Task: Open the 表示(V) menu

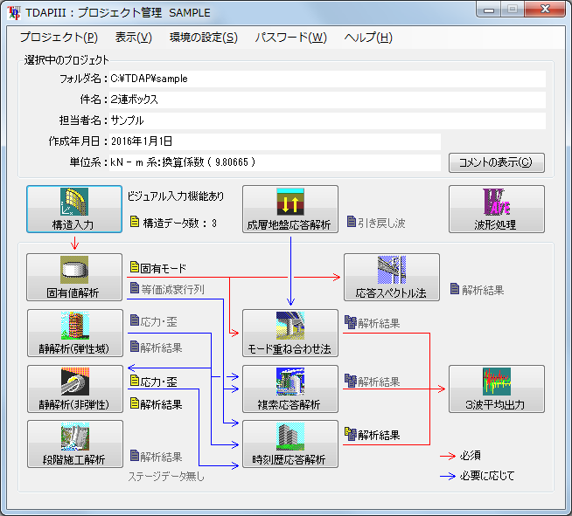Action: [133, 38]
